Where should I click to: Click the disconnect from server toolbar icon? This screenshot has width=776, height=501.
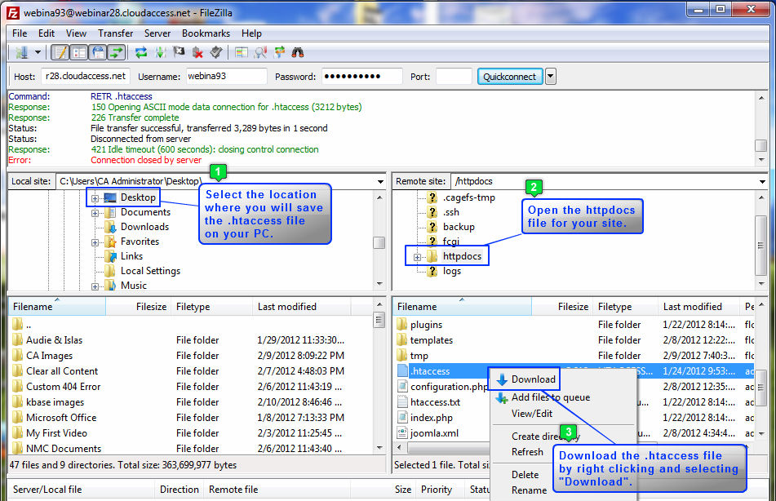click(197, 52)
